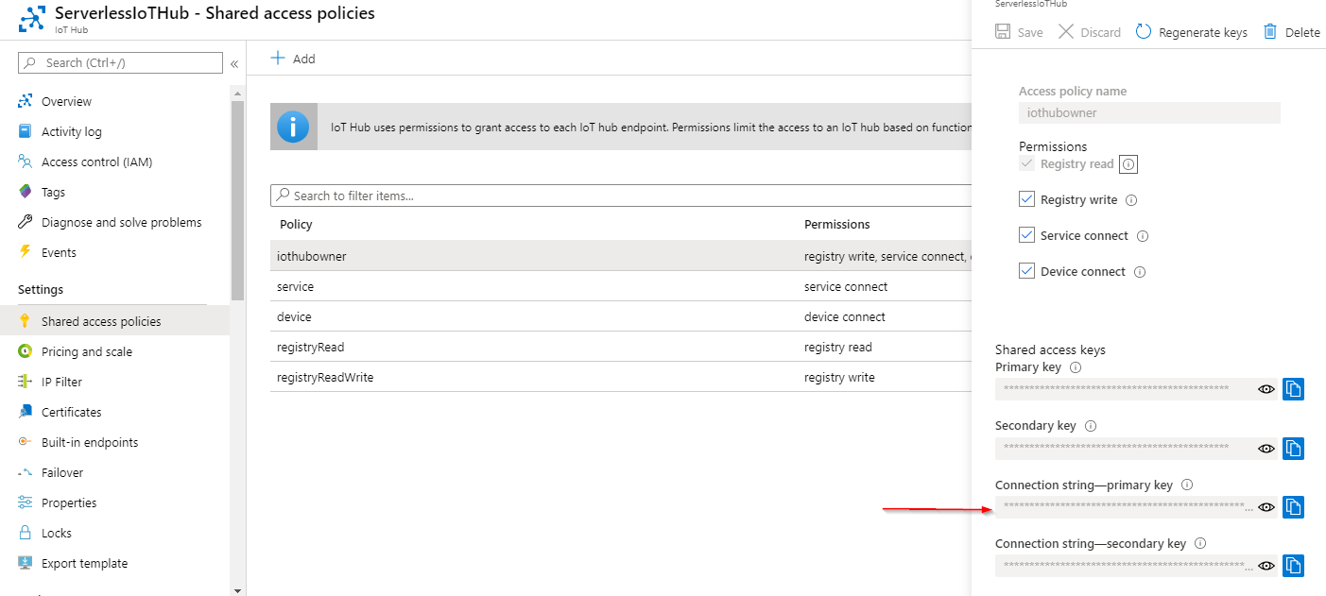1326x596 pixels.
Task: Open info tooltip beside Registry write
Action: 1131,200
